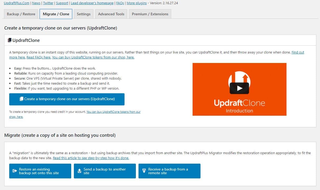This screenshot has height=190, width=320.
Task: Click the 'Secure:' bullet point text
Action: tap(68, 79)
